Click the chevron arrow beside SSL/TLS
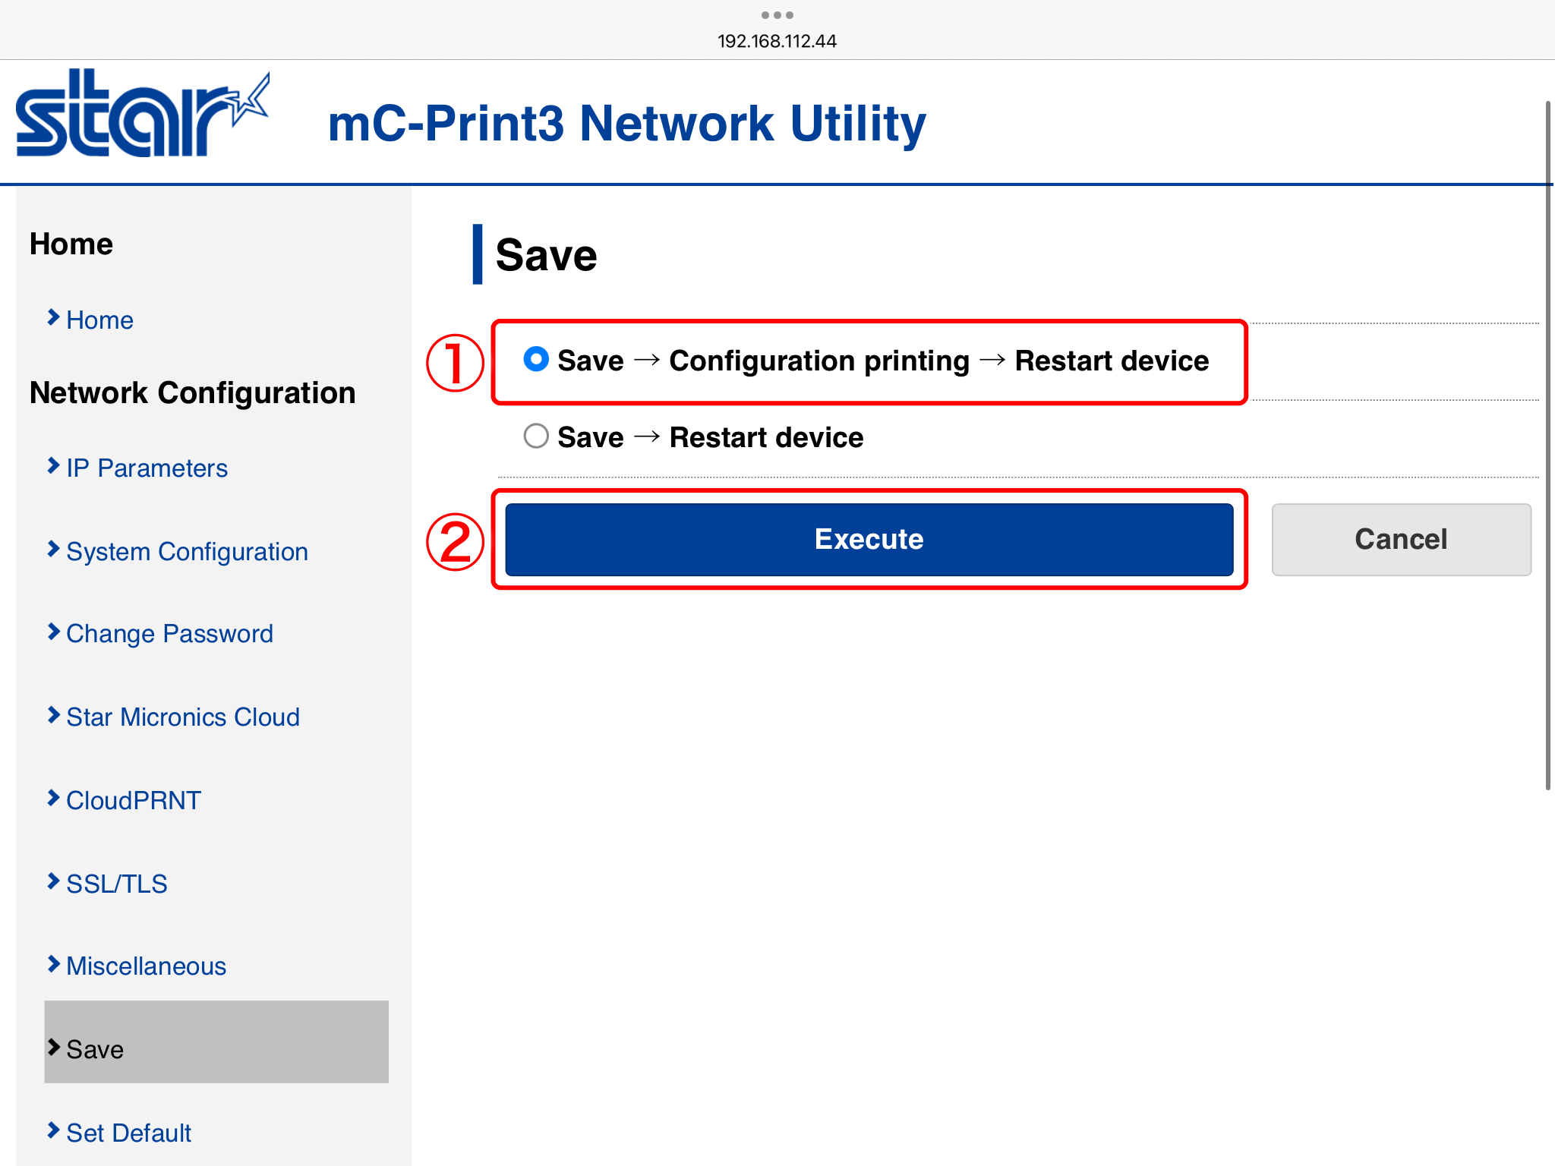The width and height of the screenshot is (1555, 1166). [x=53, y=881]
